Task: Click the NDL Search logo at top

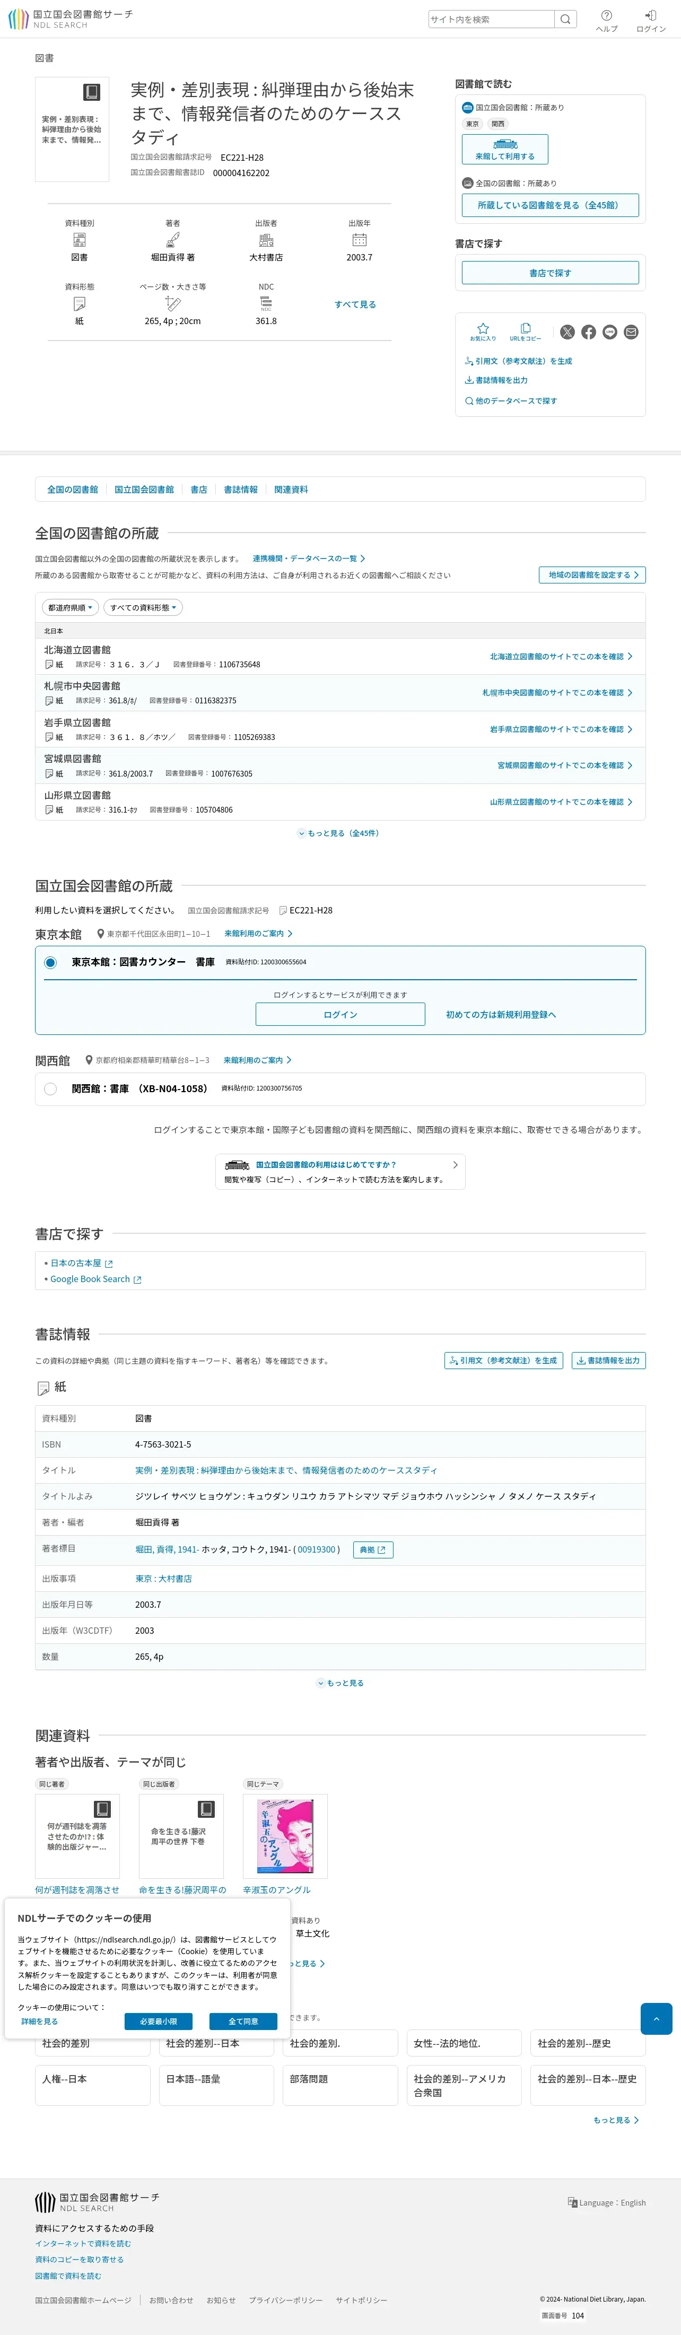Action: click(x=70, y=19)
